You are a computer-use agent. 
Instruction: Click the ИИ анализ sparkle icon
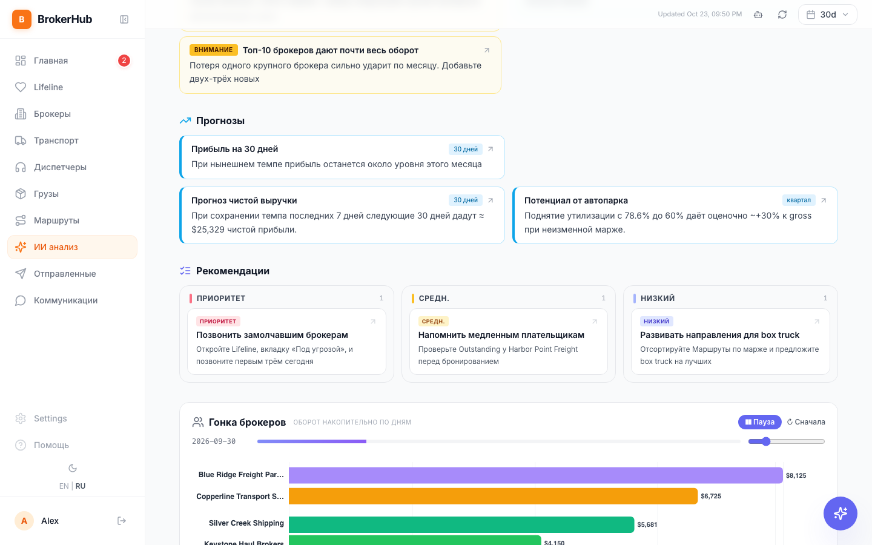tap(21, 247)
